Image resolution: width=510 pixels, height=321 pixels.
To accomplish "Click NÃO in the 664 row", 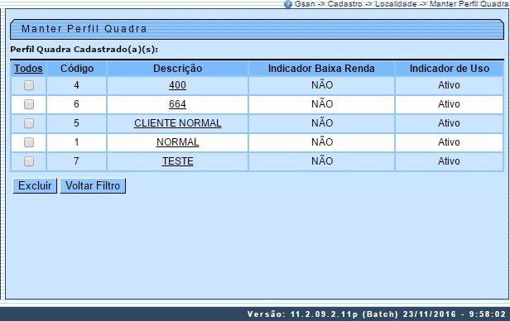I will click(x=322, y=104).
